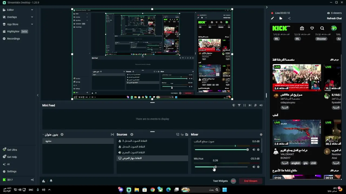Expand the App Store chevron
This screenshot has height=194, width=346.
[32, 24]
